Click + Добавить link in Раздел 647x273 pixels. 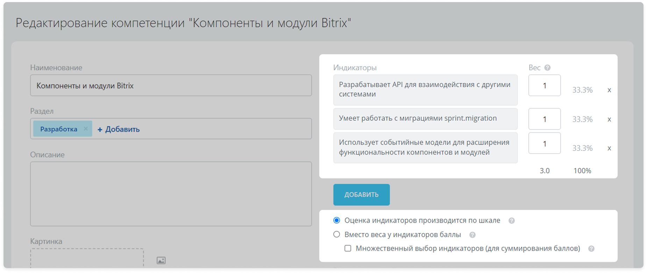pyautogui.click(x=119, y=129)
